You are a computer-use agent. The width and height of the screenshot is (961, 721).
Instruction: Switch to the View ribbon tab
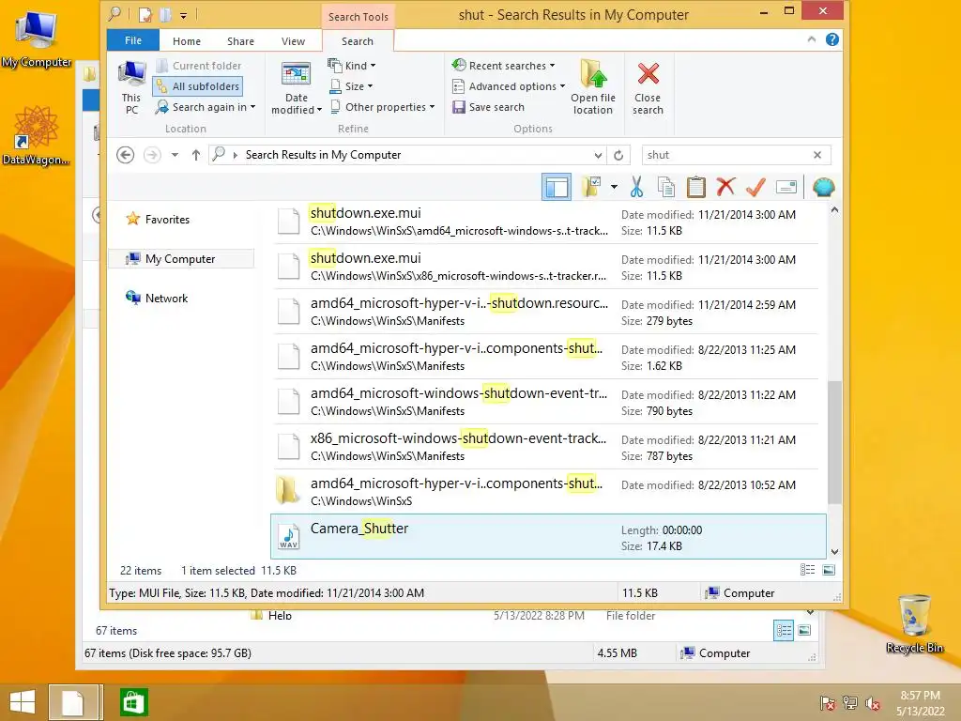(293, 41)
